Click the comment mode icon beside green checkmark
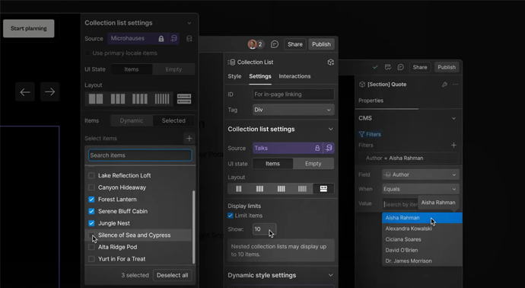The image size is (525, 288). [388, 67]
